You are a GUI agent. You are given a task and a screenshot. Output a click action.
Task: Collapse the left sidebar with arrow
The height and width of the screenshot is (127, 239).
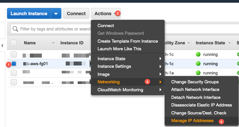click(2, 45)
